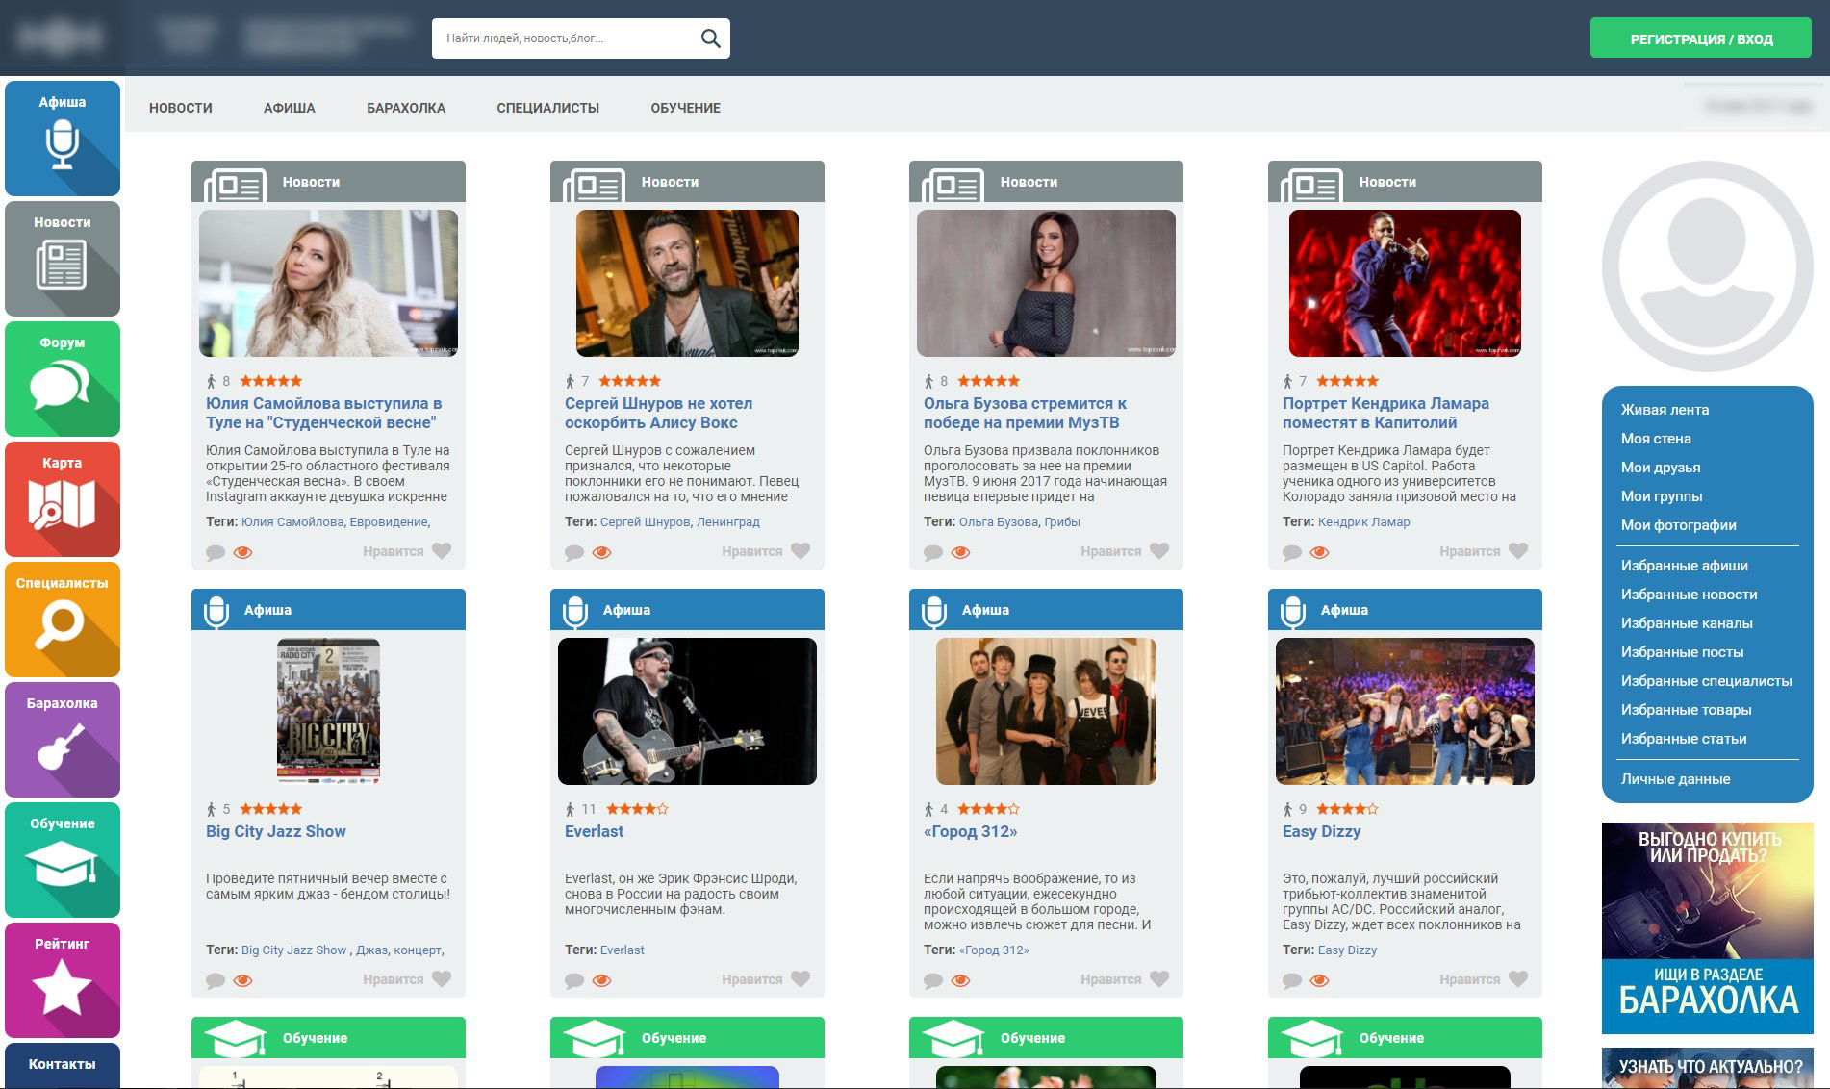
Task: Click the Евровидение tag link
Action: [389, 522]
